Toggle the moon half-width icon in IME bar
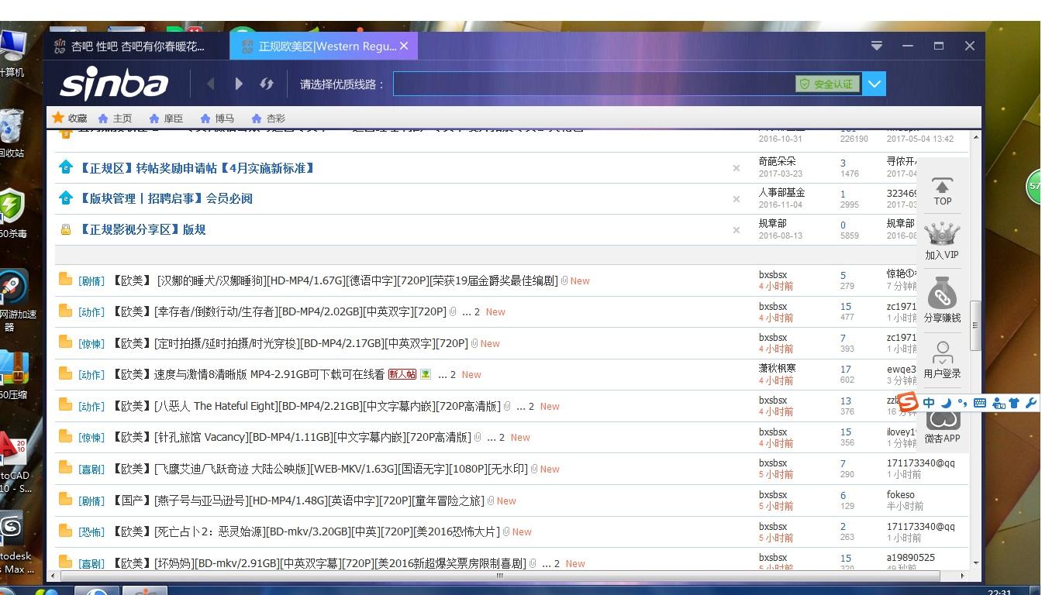 tap(946, 403)
